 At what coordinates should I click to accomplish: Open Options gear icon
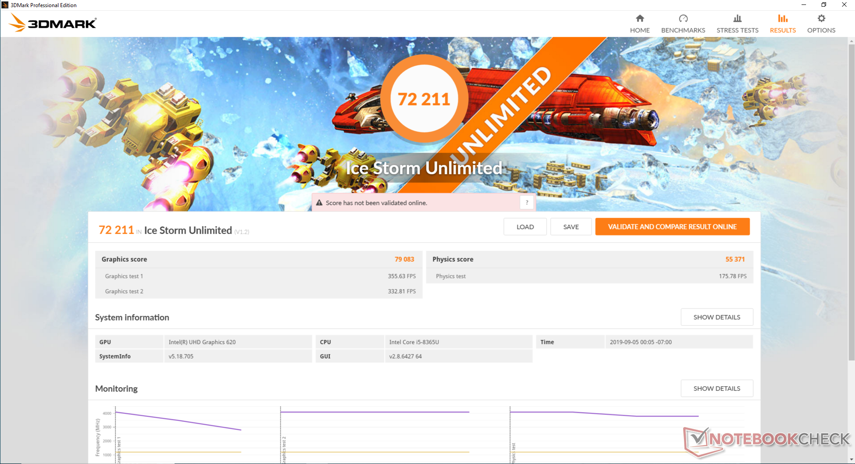[821, 18]
